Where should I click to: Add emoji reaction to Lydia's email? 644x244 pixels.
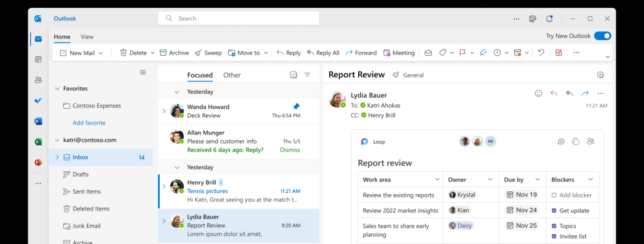(538, 94)
